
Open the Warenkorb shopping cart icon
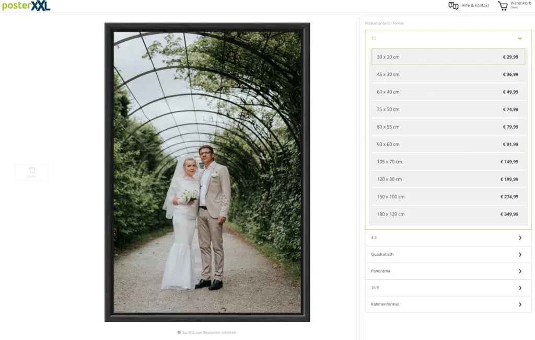pos(503,6)
